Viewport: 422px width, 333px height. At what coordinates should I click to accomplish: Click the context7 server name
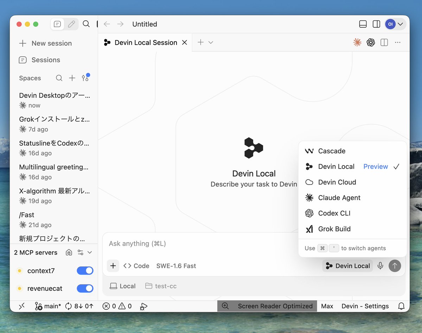click(x=41, y=271)
